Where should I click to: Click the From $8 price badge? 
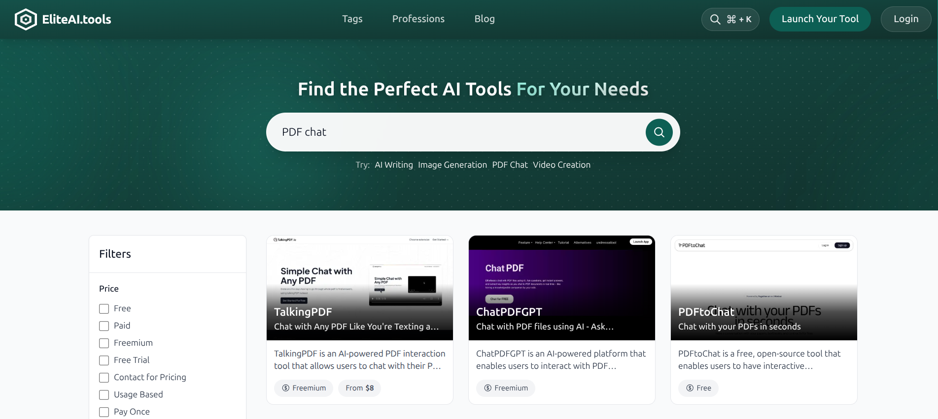point(359,388)
